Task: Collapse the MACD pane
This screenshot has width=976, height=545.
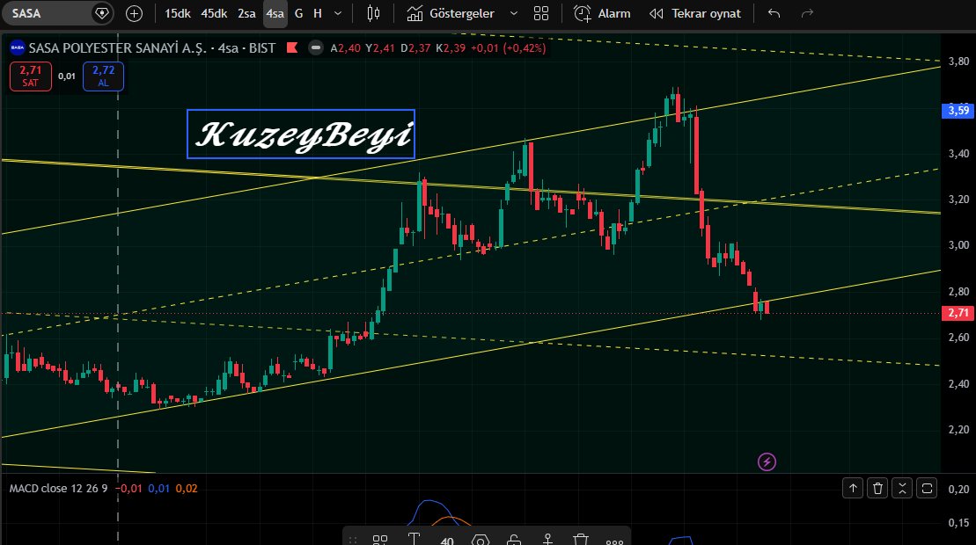Action: click(x=902, y=489)
